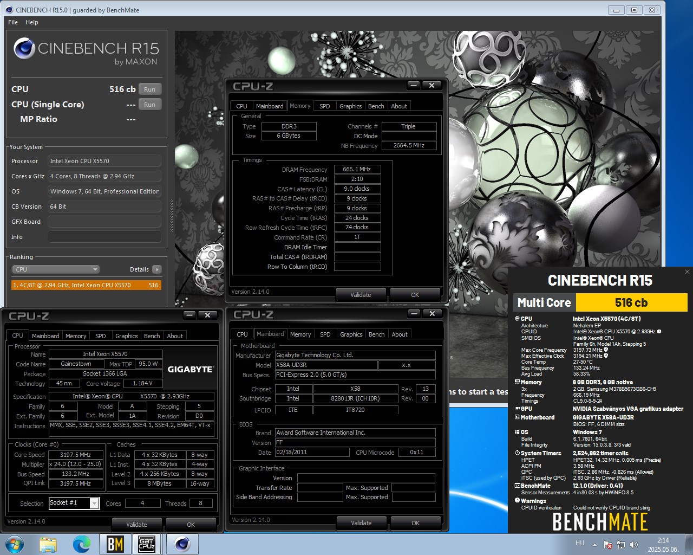Click the empty Info field under Your System
This screenshot has height=555, width=693.
click(x=104, y=237)
